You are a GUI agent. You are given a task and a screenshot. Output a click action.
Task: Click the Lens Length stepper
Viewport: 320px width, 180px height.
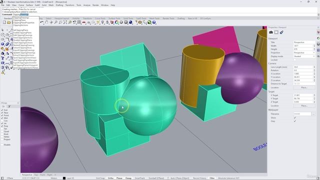314,67
